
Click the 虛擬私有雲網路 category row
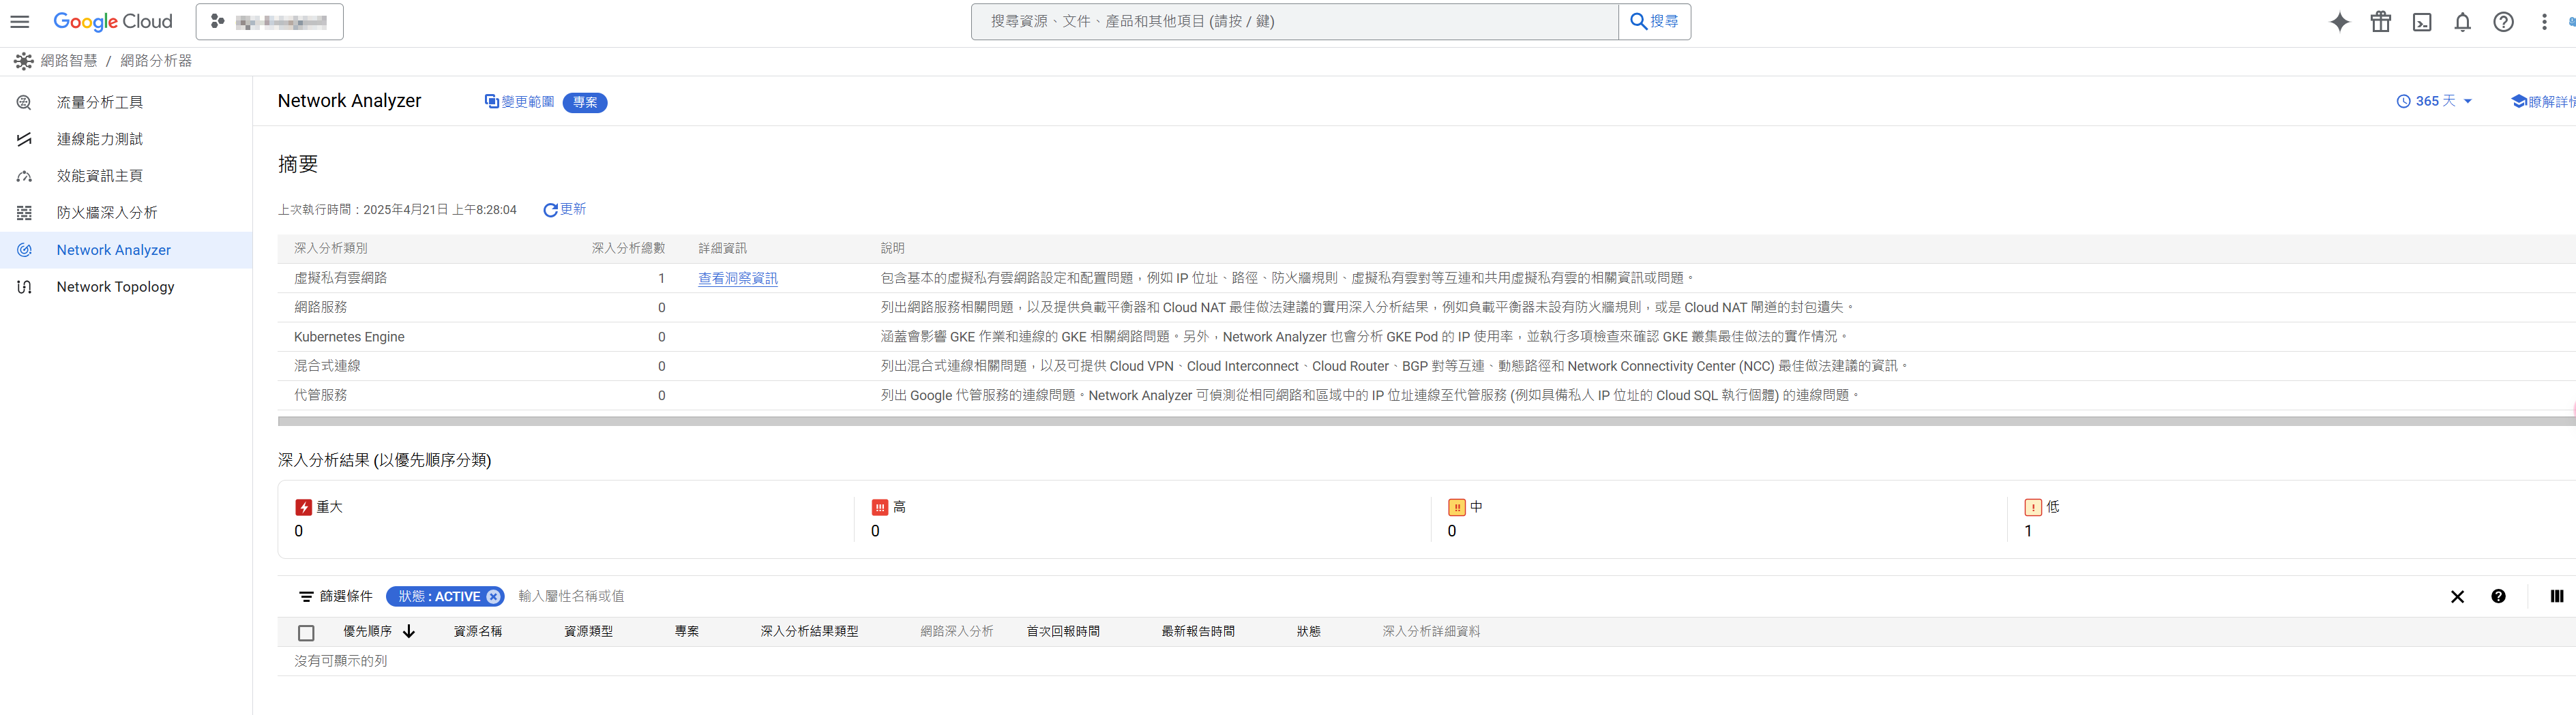click(1427, 278)
